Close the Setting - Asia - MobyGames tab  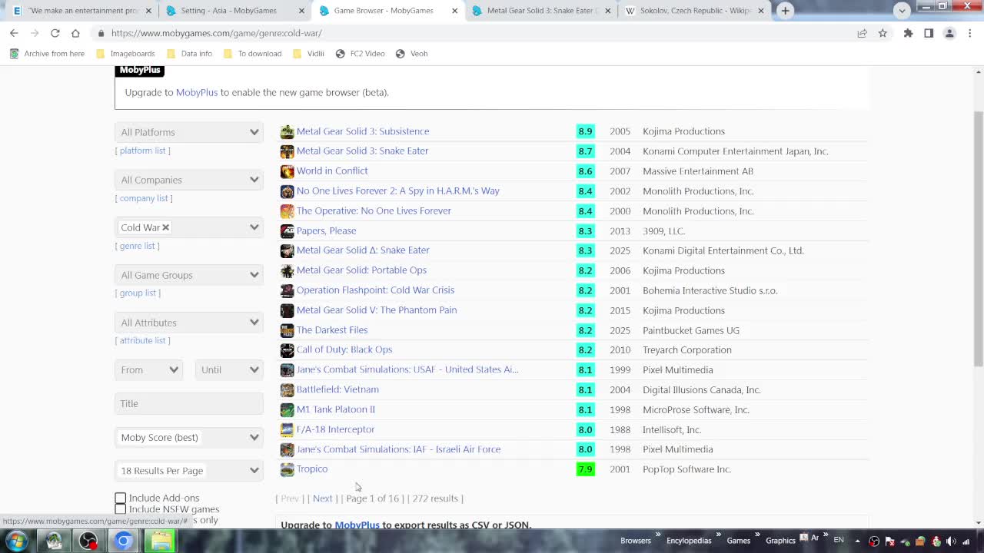pos(301,11)
